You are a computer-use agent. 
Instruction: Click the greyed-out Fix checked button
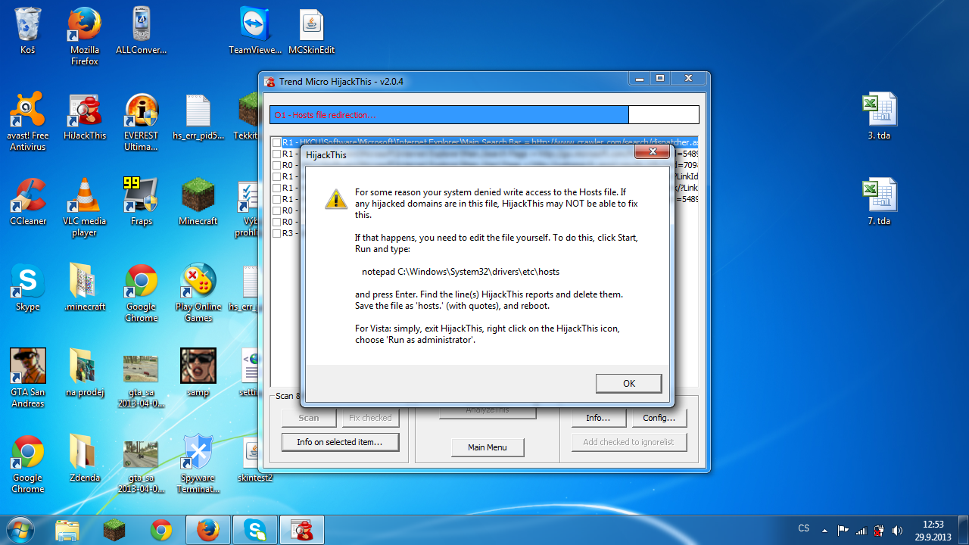pos(370,418)
